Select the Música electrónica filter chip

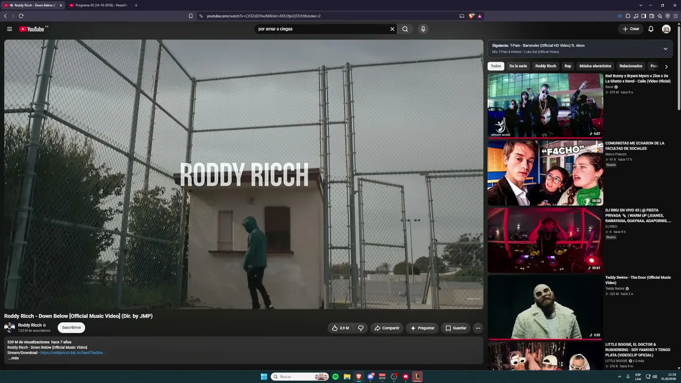[x=595, y=66]
